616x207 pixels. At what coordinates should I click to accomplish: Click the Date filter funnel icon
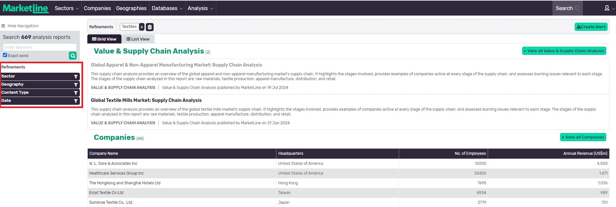pyautogui.click(x=76, y=101)
